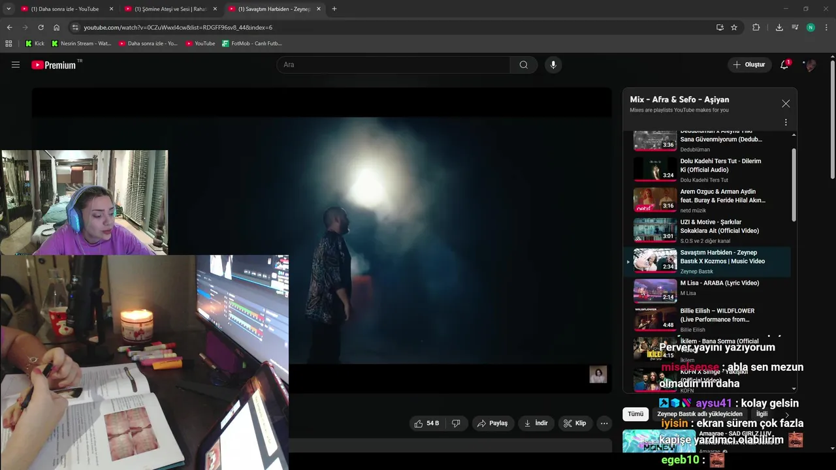Open the Chrome three-dot menu

pyautogui.click(x=826, y=27)
